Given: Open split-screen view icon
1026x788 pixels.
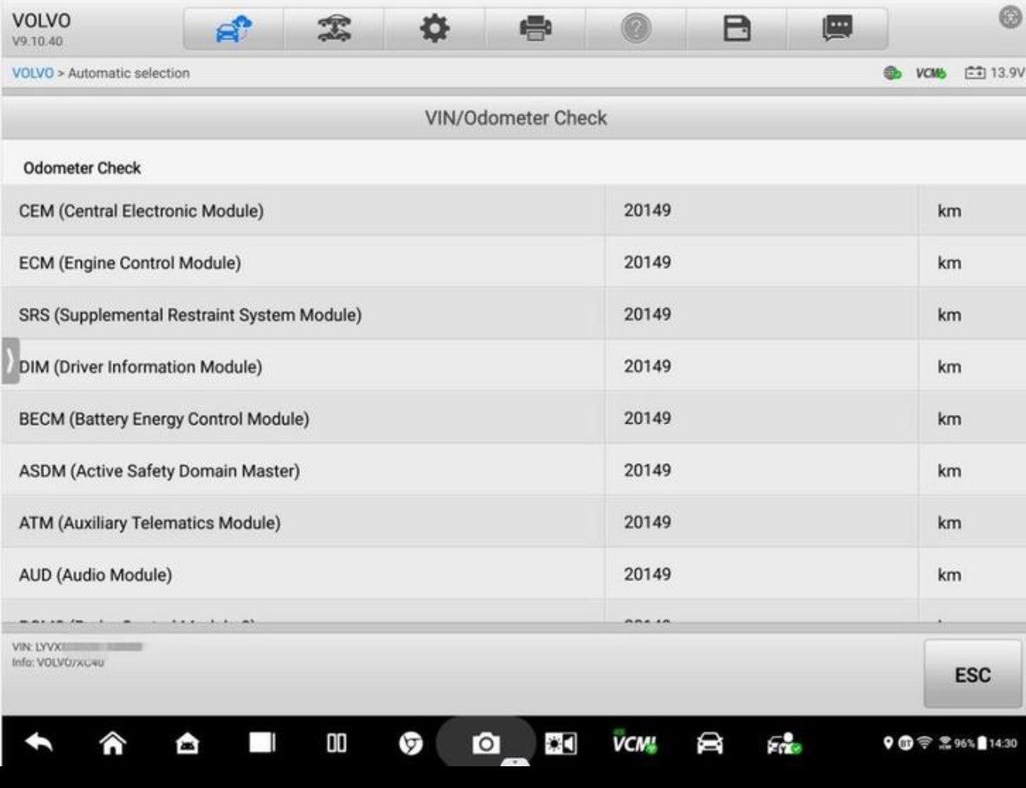Looking at the screenshot, I should [x=337, y=743].
